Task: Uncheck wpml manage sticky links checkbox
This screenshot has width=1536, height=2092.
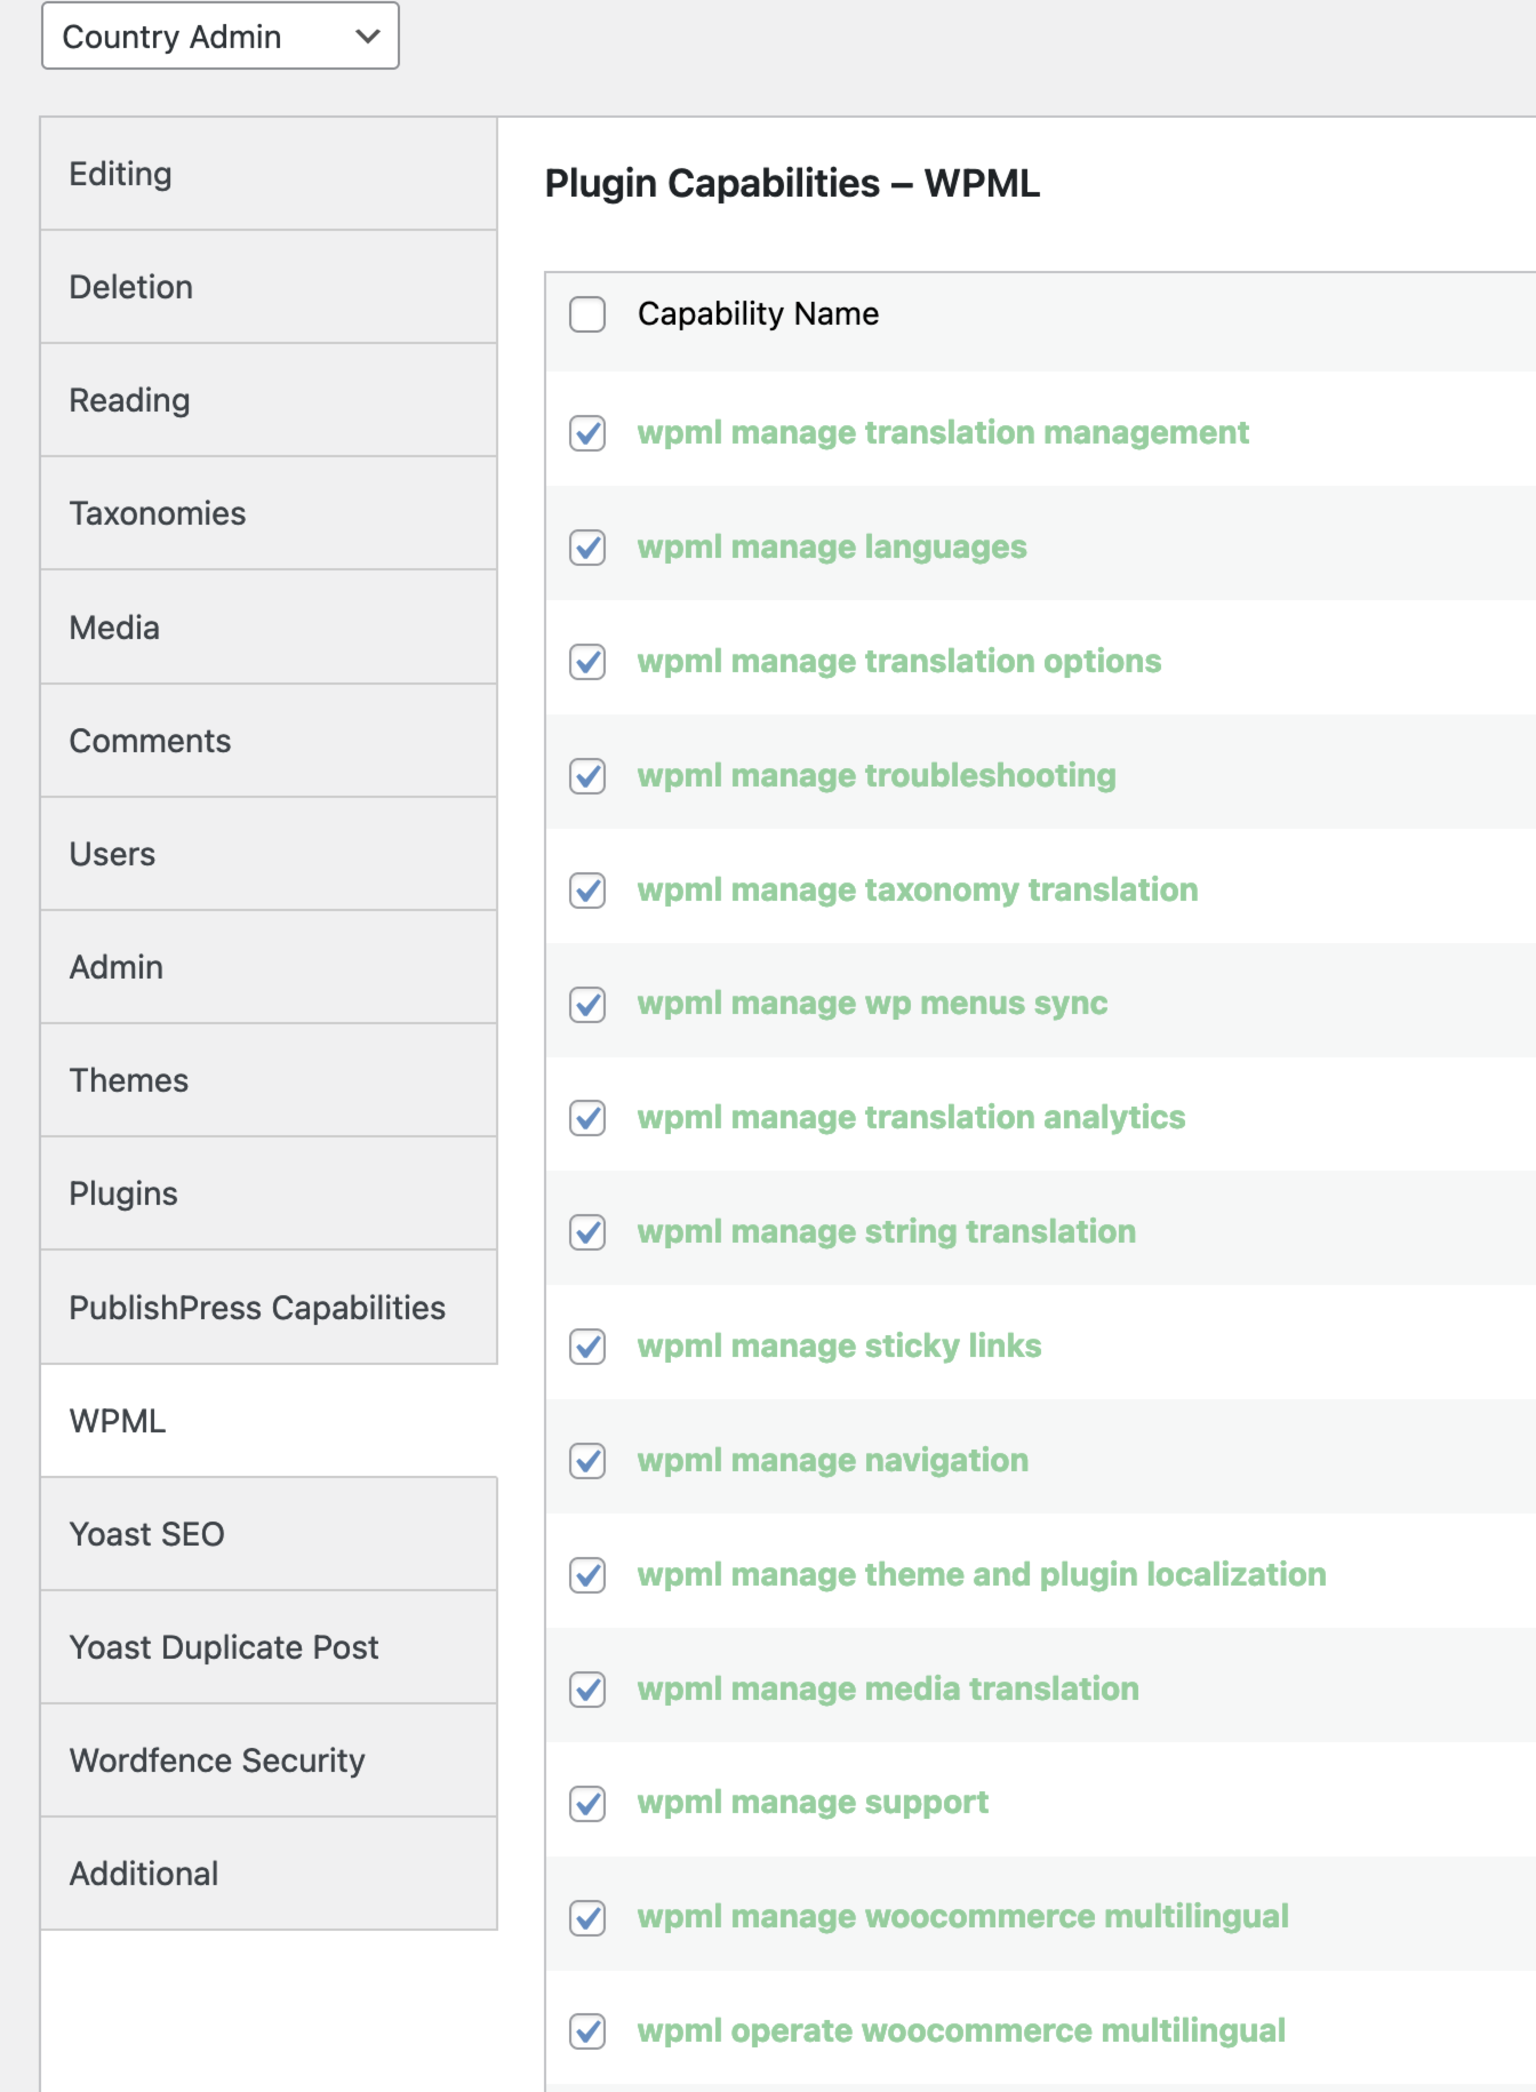Action: pyautogui.click(x=587, y=1347)
